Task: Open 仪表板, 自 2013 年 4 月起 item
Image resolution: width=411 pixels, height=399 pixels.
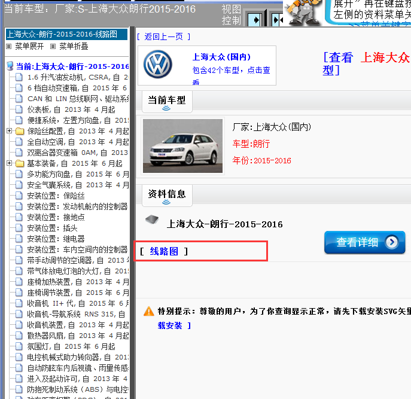Action: 71,109
